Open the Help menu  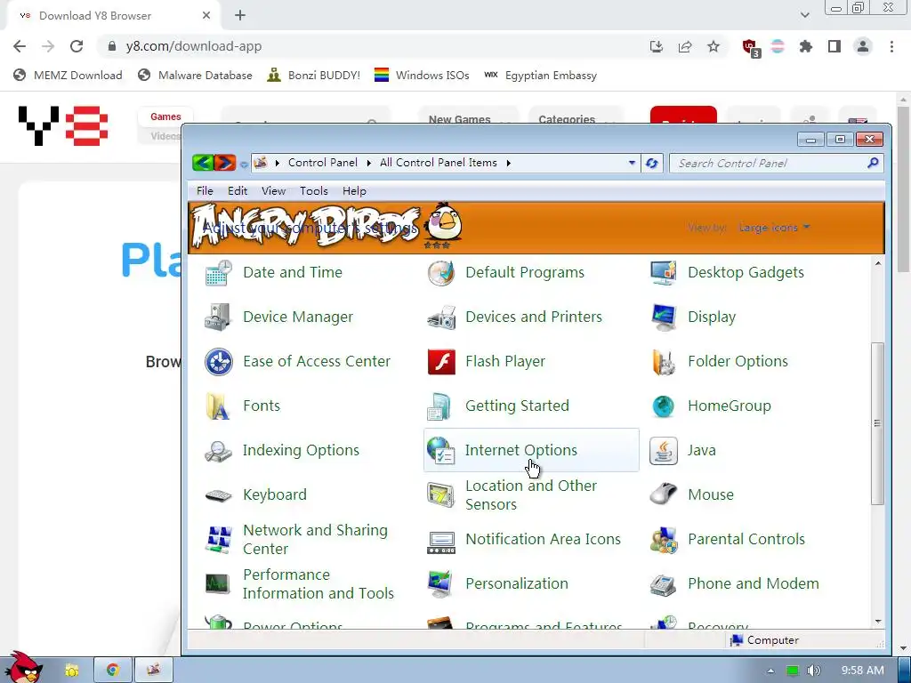[354, 191]
